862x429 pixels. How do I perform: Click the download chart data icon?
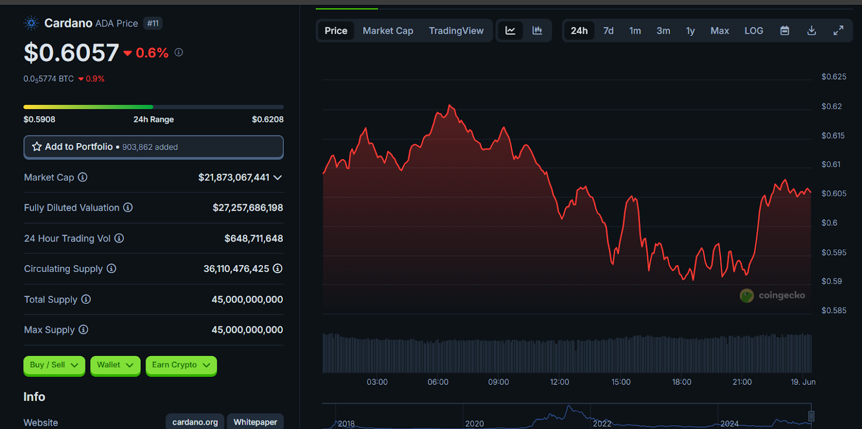pos(811,31)
